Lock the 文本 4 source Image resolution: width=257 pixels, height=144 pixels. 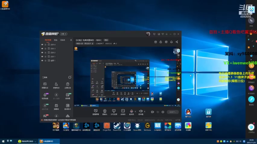coord(45,44)
